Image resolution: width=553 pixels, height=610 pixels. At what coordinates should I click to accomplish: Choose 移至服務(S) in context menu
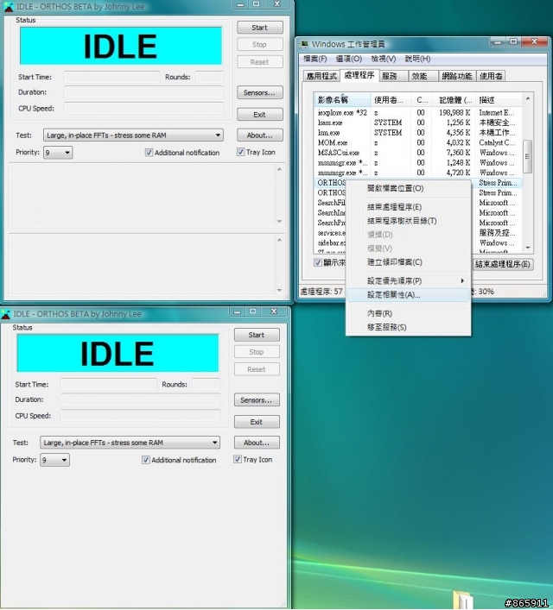[408, 327]
